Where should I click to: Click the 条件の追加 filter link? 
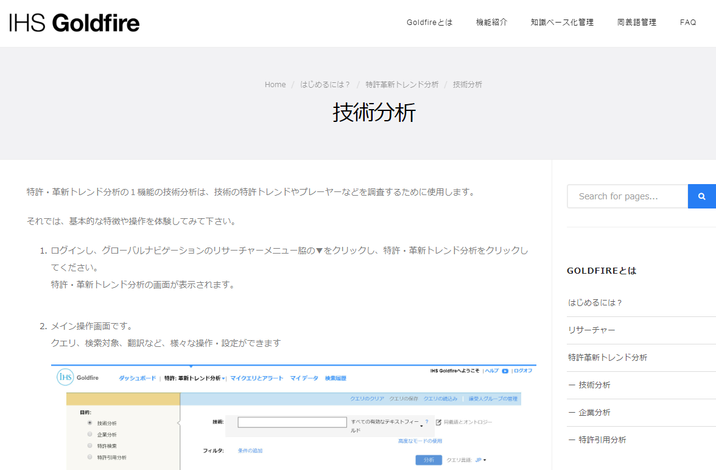(250, 451)
